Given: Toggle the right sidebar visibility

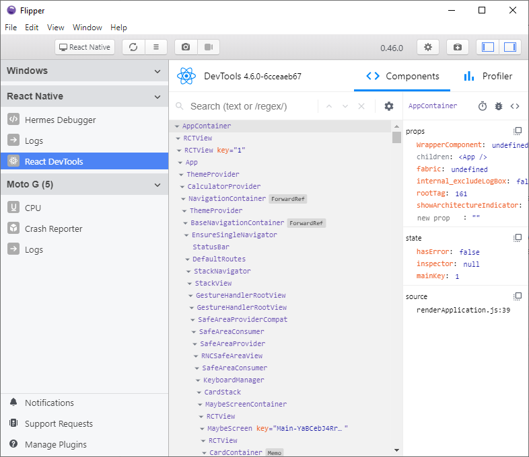Looking at the screenshot, I should coord(509,47).
